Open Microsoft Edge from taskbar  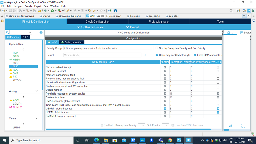(97, 140)
